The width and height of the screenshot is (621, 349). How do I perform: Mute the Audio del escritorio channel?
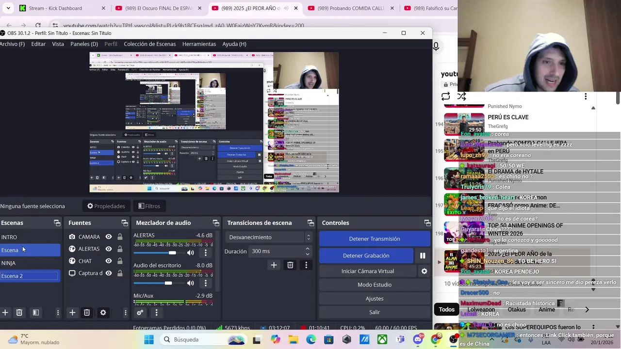[x=191, y=283]
